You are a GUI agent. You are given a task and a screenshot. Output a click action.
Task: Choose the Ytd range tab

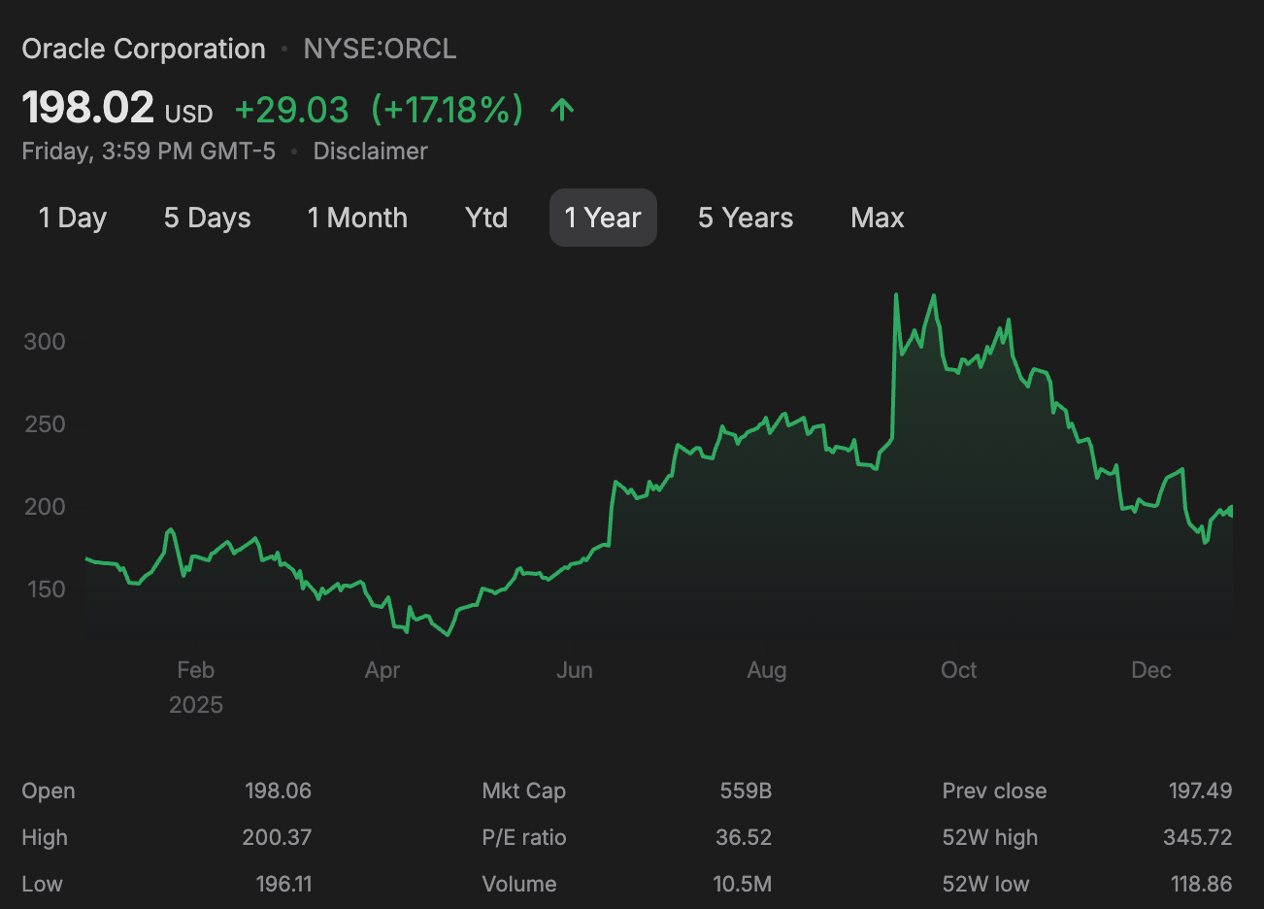pyautogui.click(x=486, y=218)
